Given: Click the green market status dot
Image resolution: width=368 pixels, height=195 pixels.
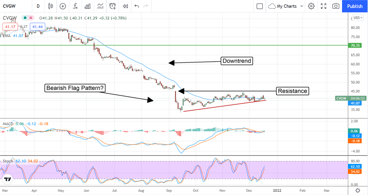Looking at the screenshot, I should click(x=25, y=18).
